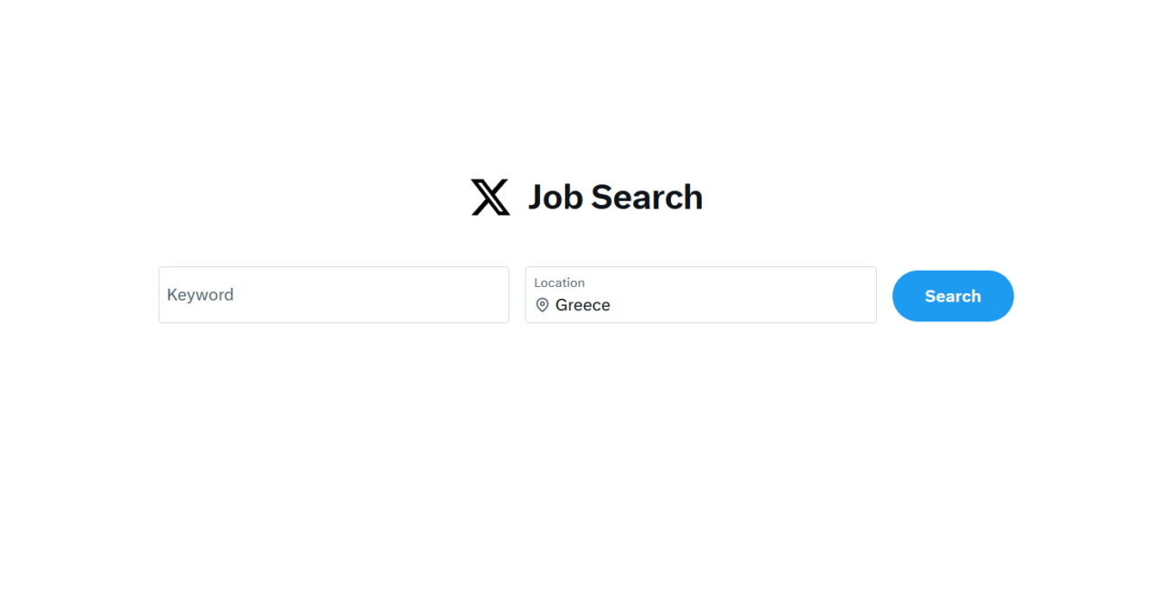Click the word Search in the title

click(647, 197)
